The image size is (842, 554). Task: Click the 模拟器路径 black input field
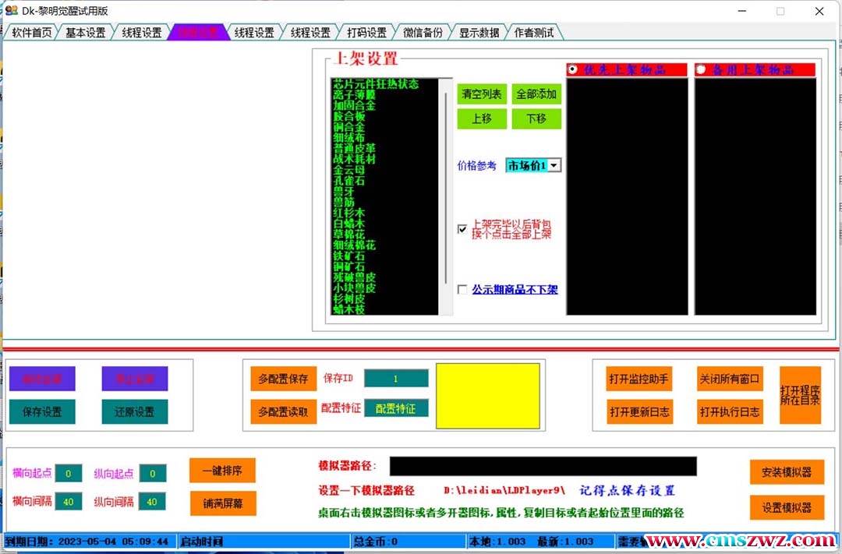[x=543, y=466]
